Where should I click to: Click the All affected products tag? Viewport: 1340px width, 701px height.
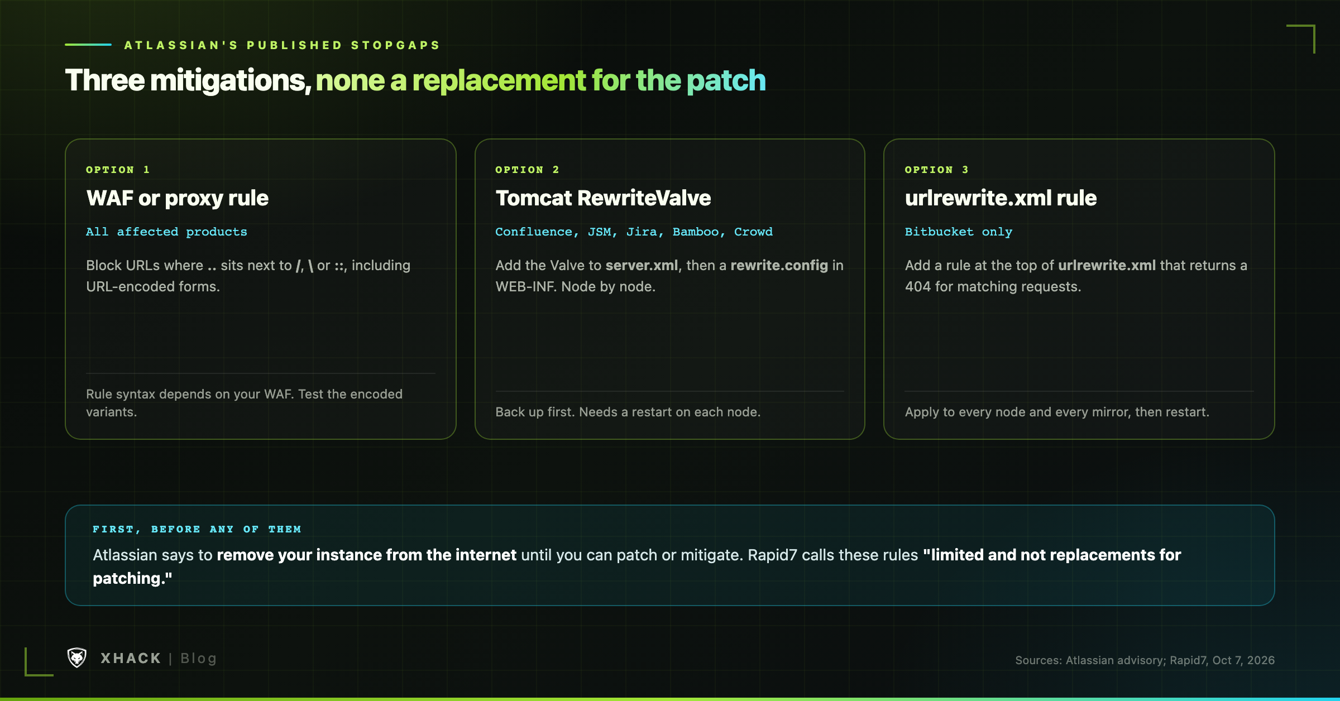(166, 232)
